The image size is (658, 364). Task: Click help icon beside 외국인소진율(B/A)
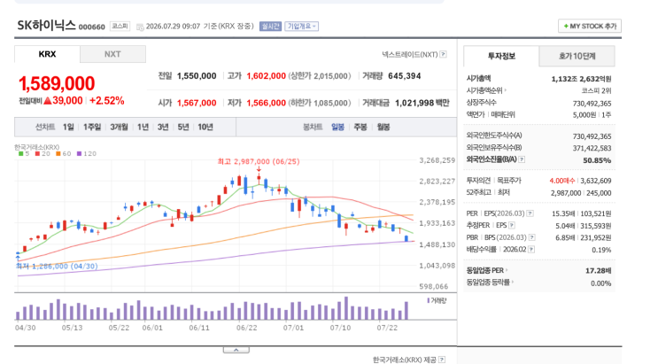pos(522,159)
